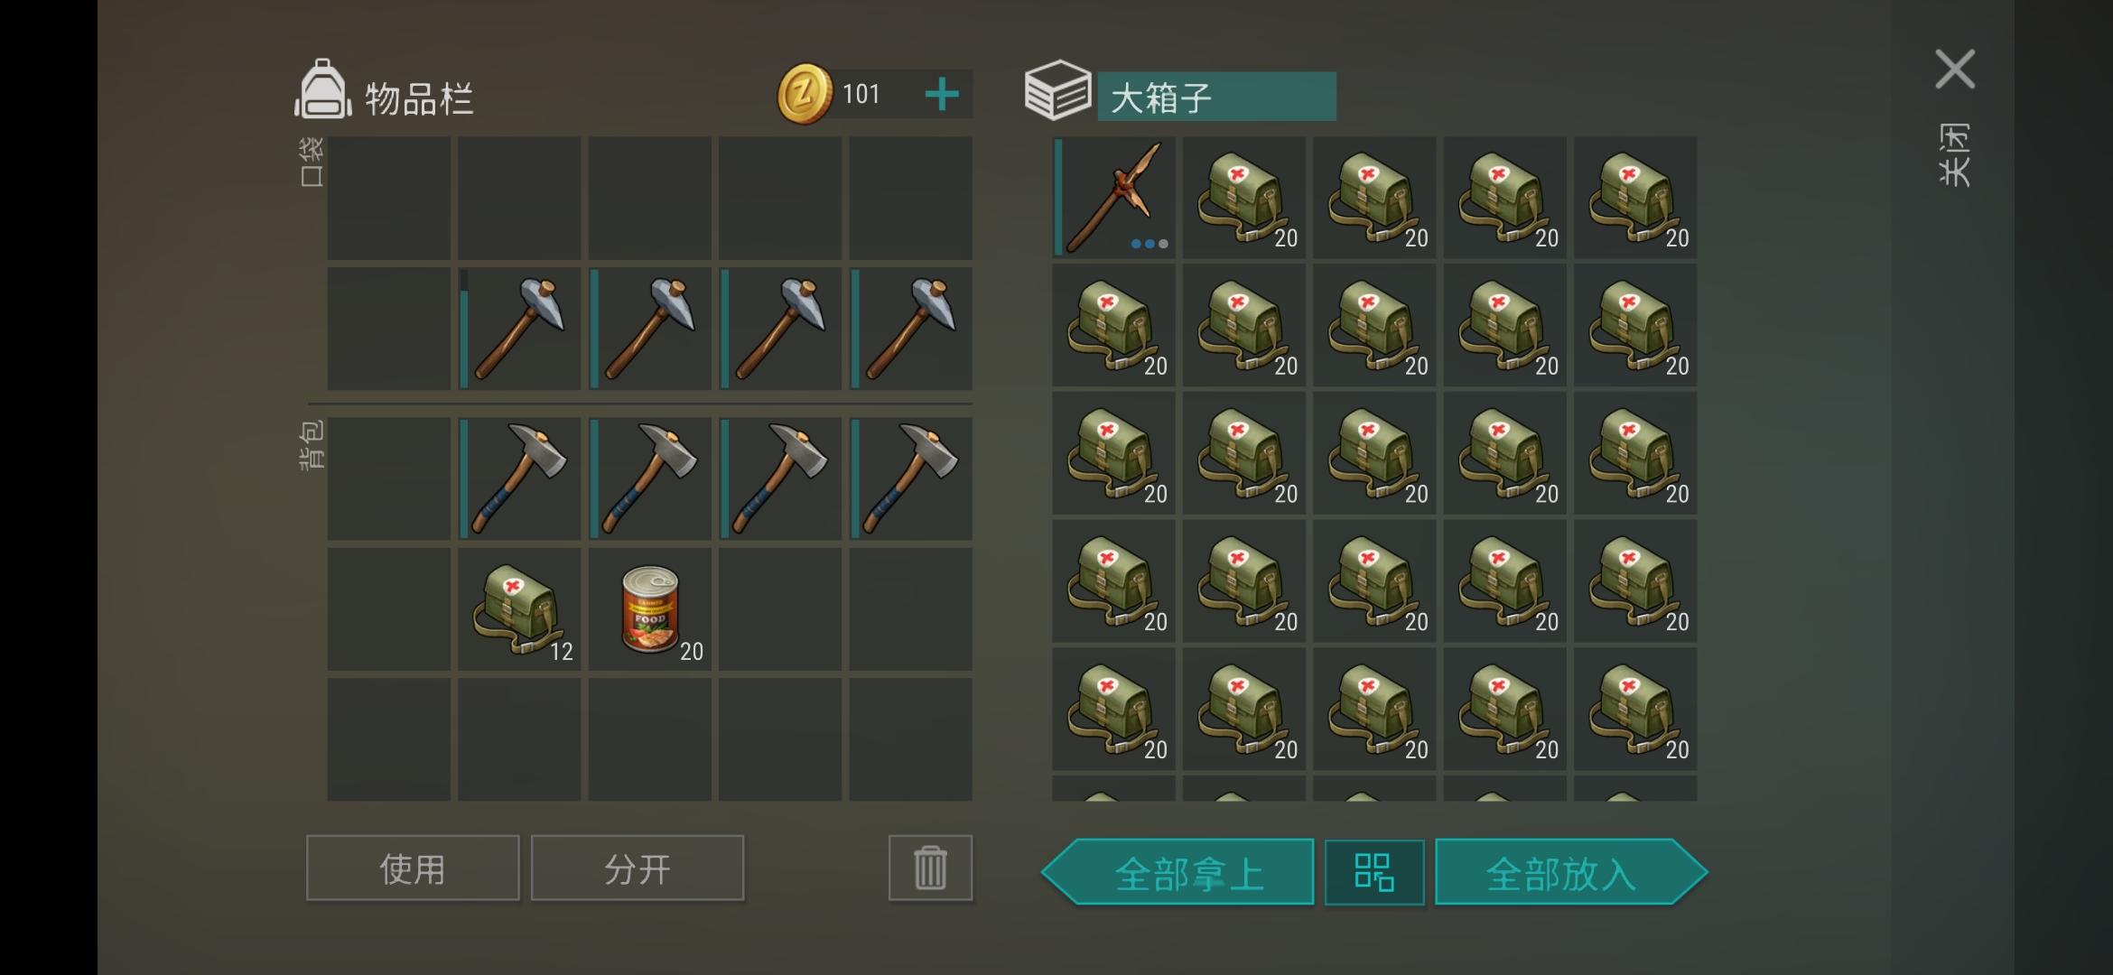Tap the sort grid icon between transfer buttons

point(1374,872)
